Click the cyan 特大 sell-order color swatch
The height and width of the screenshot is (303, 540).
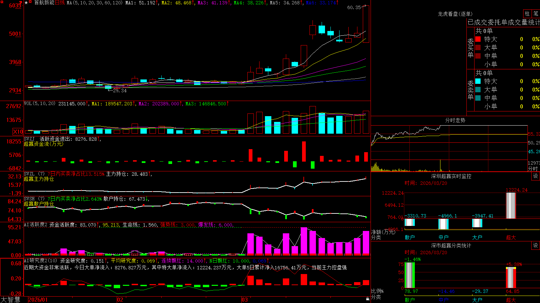pyautogui.click(x=478, y=81)
